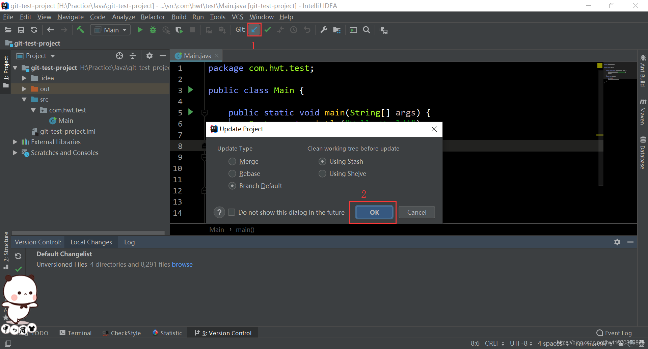The height and width of the screenshot is (349, 648).
Task: Click the Open folder toolbar icon
Action: (8, 30)
